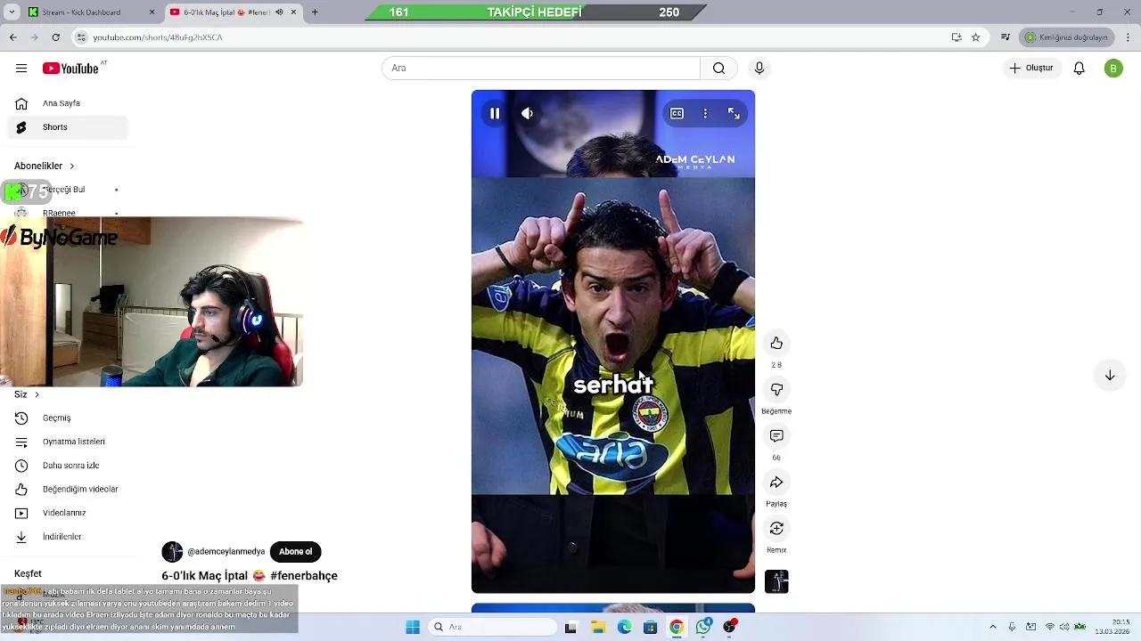The width and height of the screenshot is (1141, 641).
Task: Install or cast via address bar icon
Action: coord(956,37)
